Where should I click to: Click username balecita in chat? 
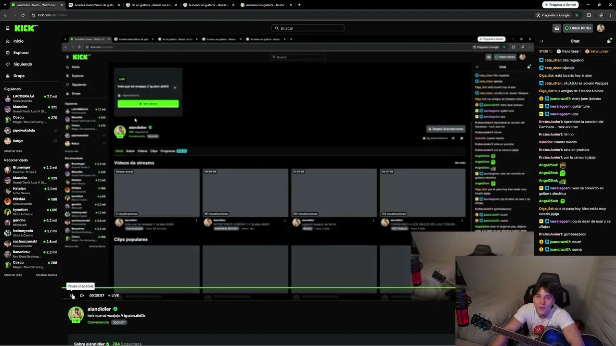tap(546, 142)
